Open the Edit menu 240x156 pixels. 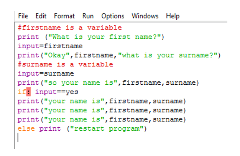click(x=41, y=16)
